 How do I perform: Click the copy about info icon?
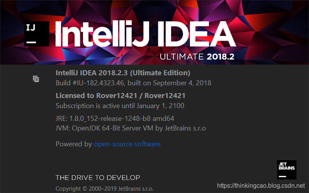click(x=36, y=79)
